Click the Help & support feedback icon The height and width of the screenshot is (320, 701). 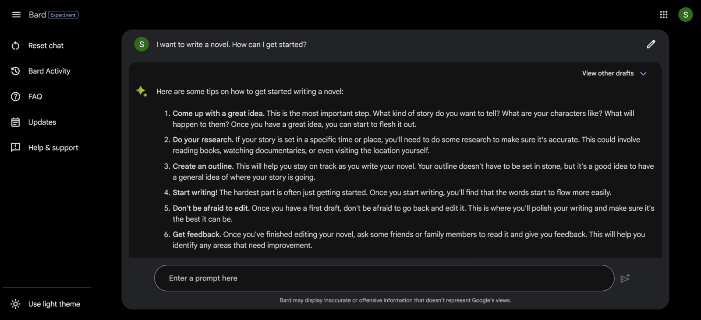point(16,148)
